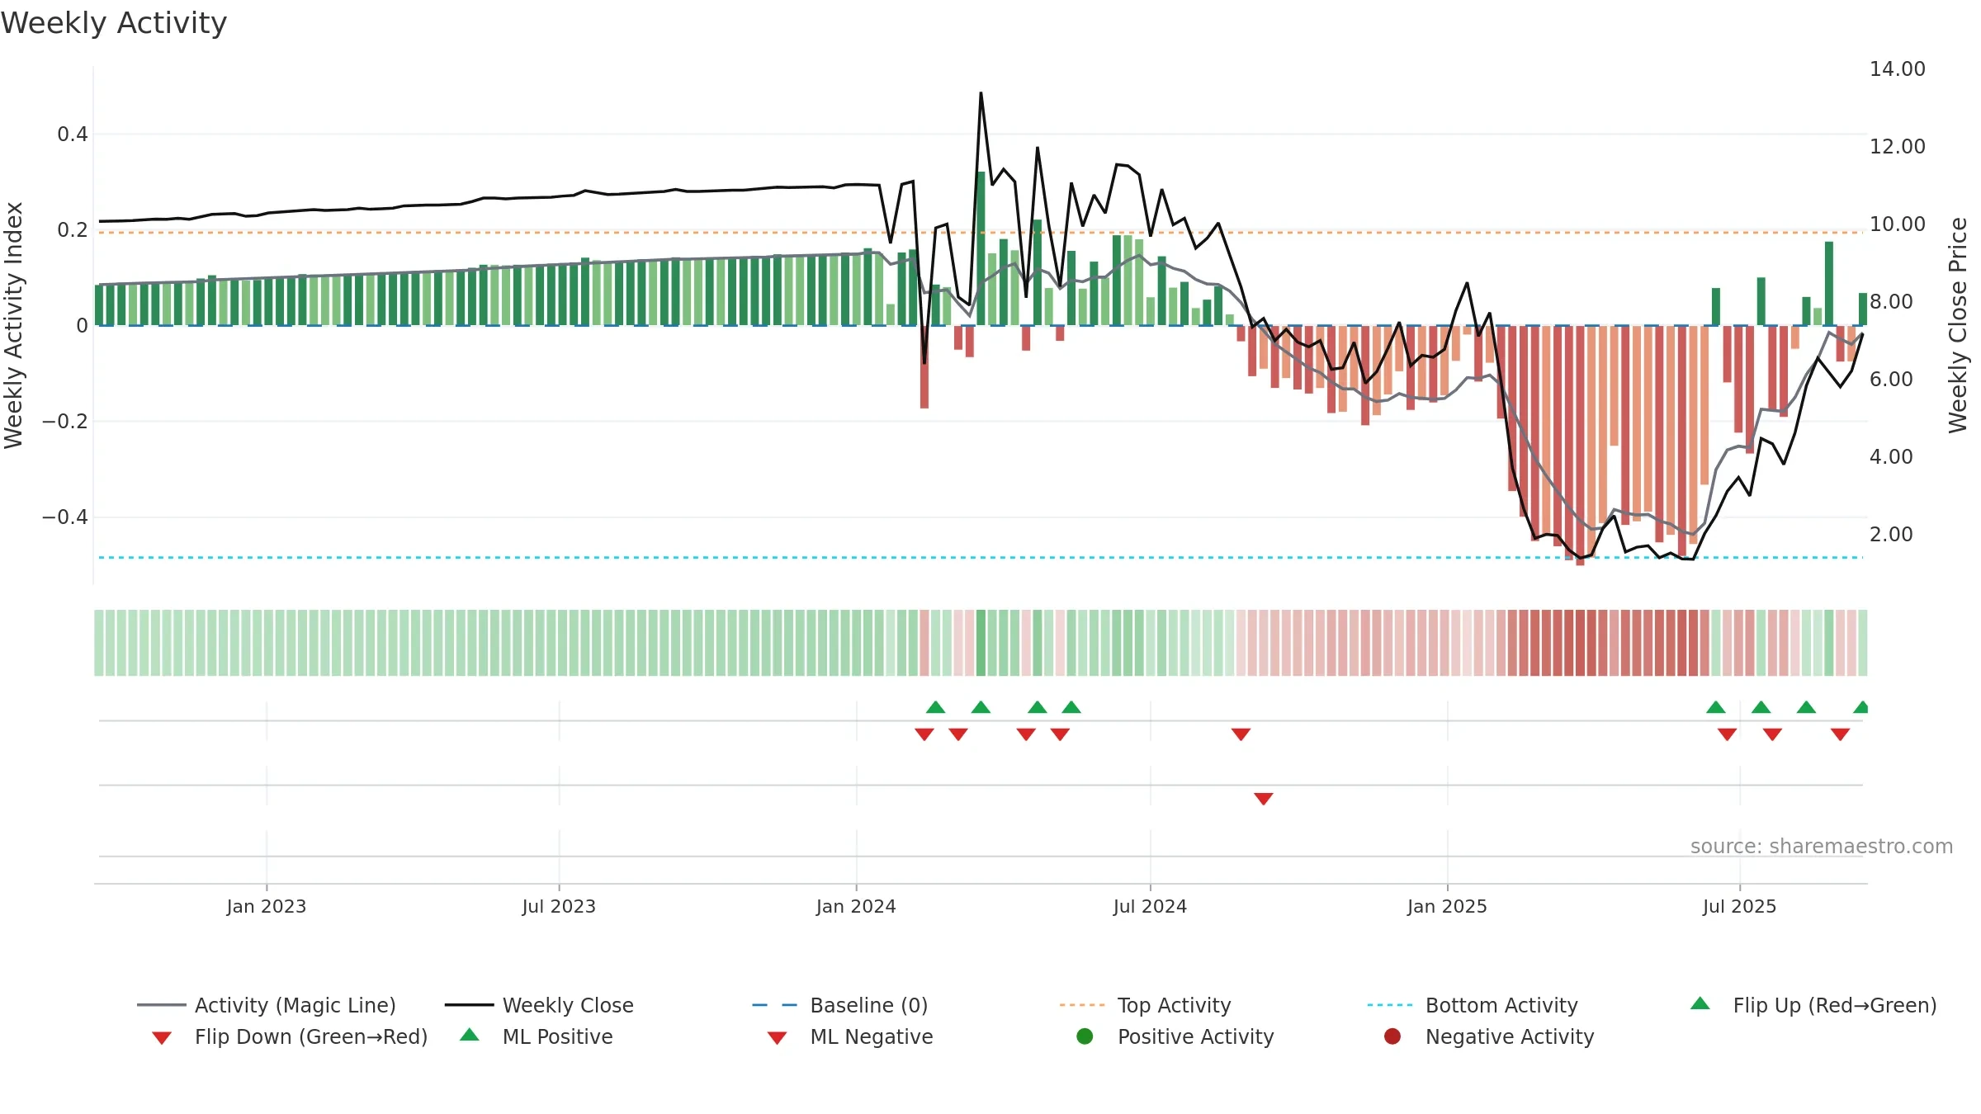Toggle the Weekly Close legend entry
This screenshot has height=1114, width=1981.
point(539,1005)
